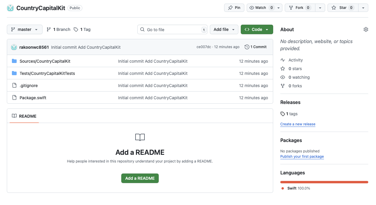The image size is (376, 205).
Task: Select the README tab
Action: [24, 116]
